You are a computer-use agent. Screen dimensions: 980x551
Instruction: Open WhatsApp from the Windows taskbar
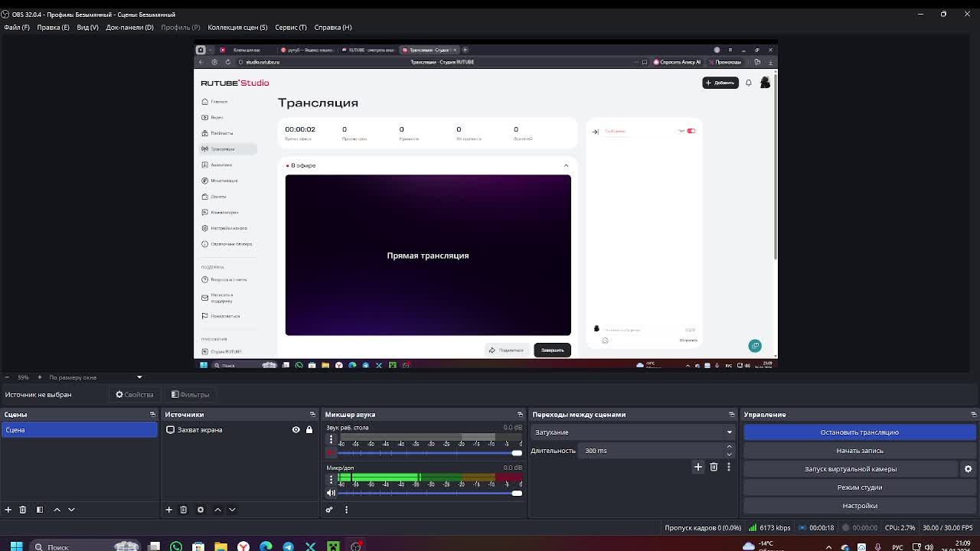tap(176, 546)
